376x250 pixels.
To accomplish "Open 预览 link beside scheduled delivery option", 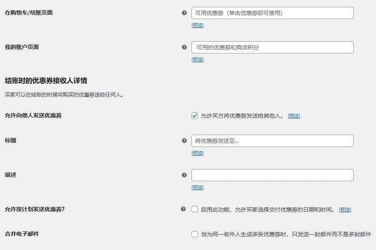I will coord(345,209).
